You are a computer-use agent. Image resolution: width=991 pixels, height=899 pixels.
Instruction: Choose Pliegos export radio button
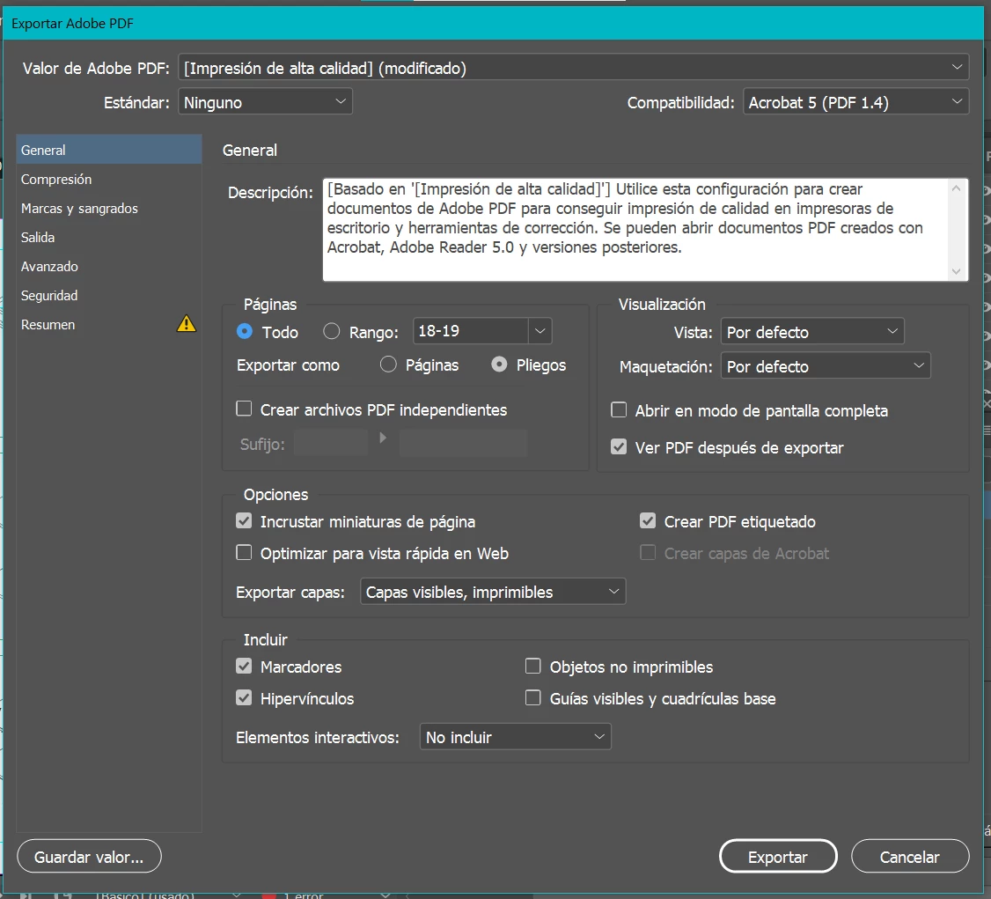[499, 365]
